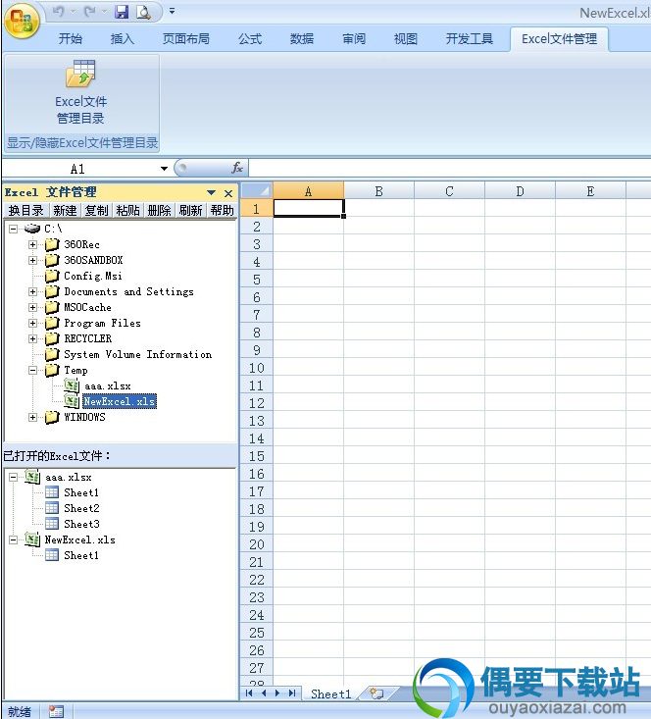
Task: Go to last sheet navigation arrow
Action: (x=292, y=693)
